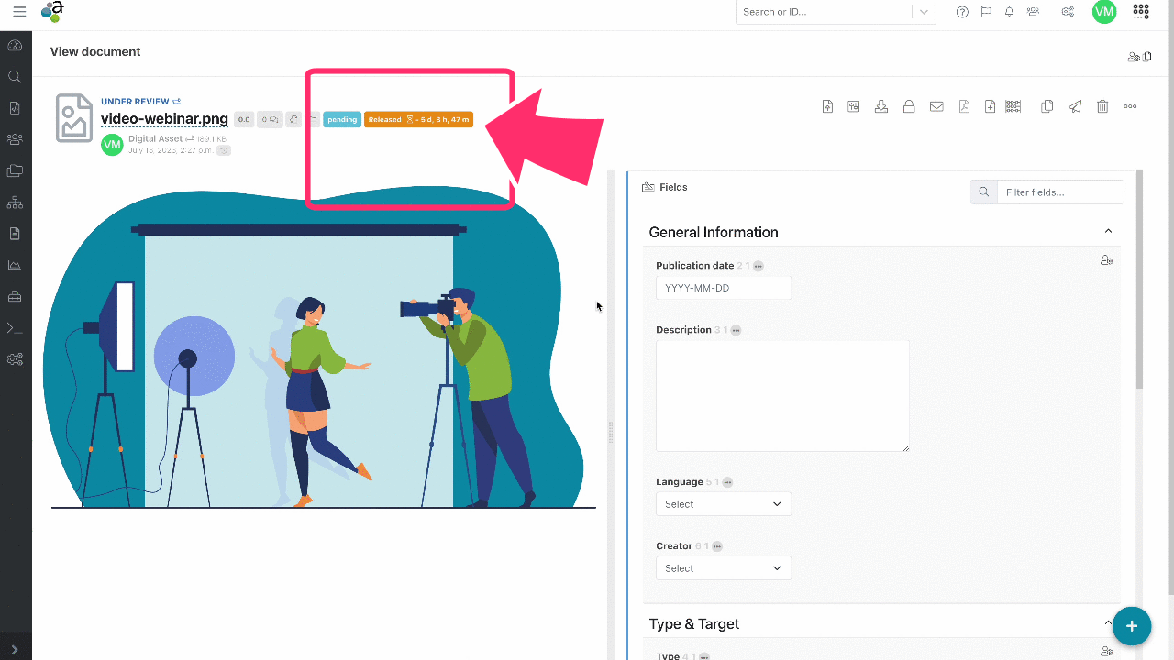This screenshot has width=1174, height=660.
Task: Click the trash can delete icon
Action: coord(1102,106)
